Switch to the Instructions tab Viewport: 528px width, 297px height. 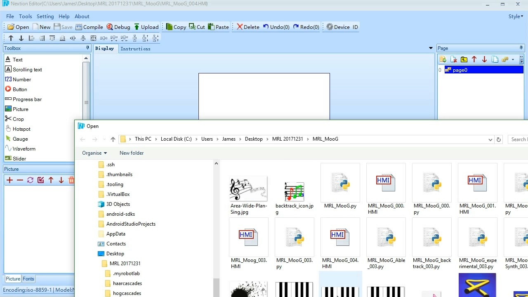click(x=135, y=49)
